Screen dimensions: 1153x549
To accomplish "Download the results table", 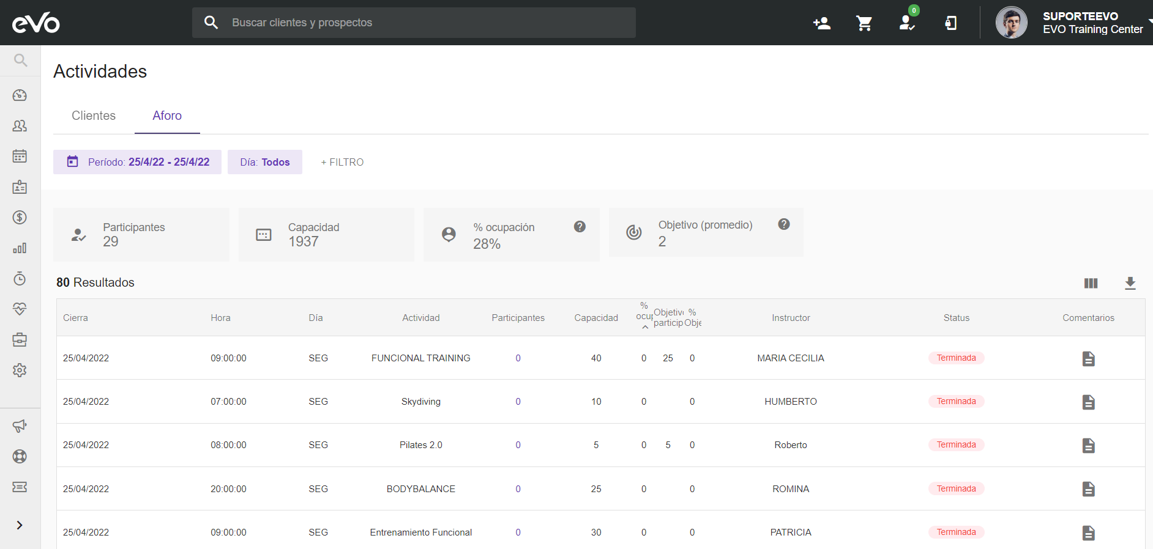I will pyautogui.click(x=1130, y=283).
